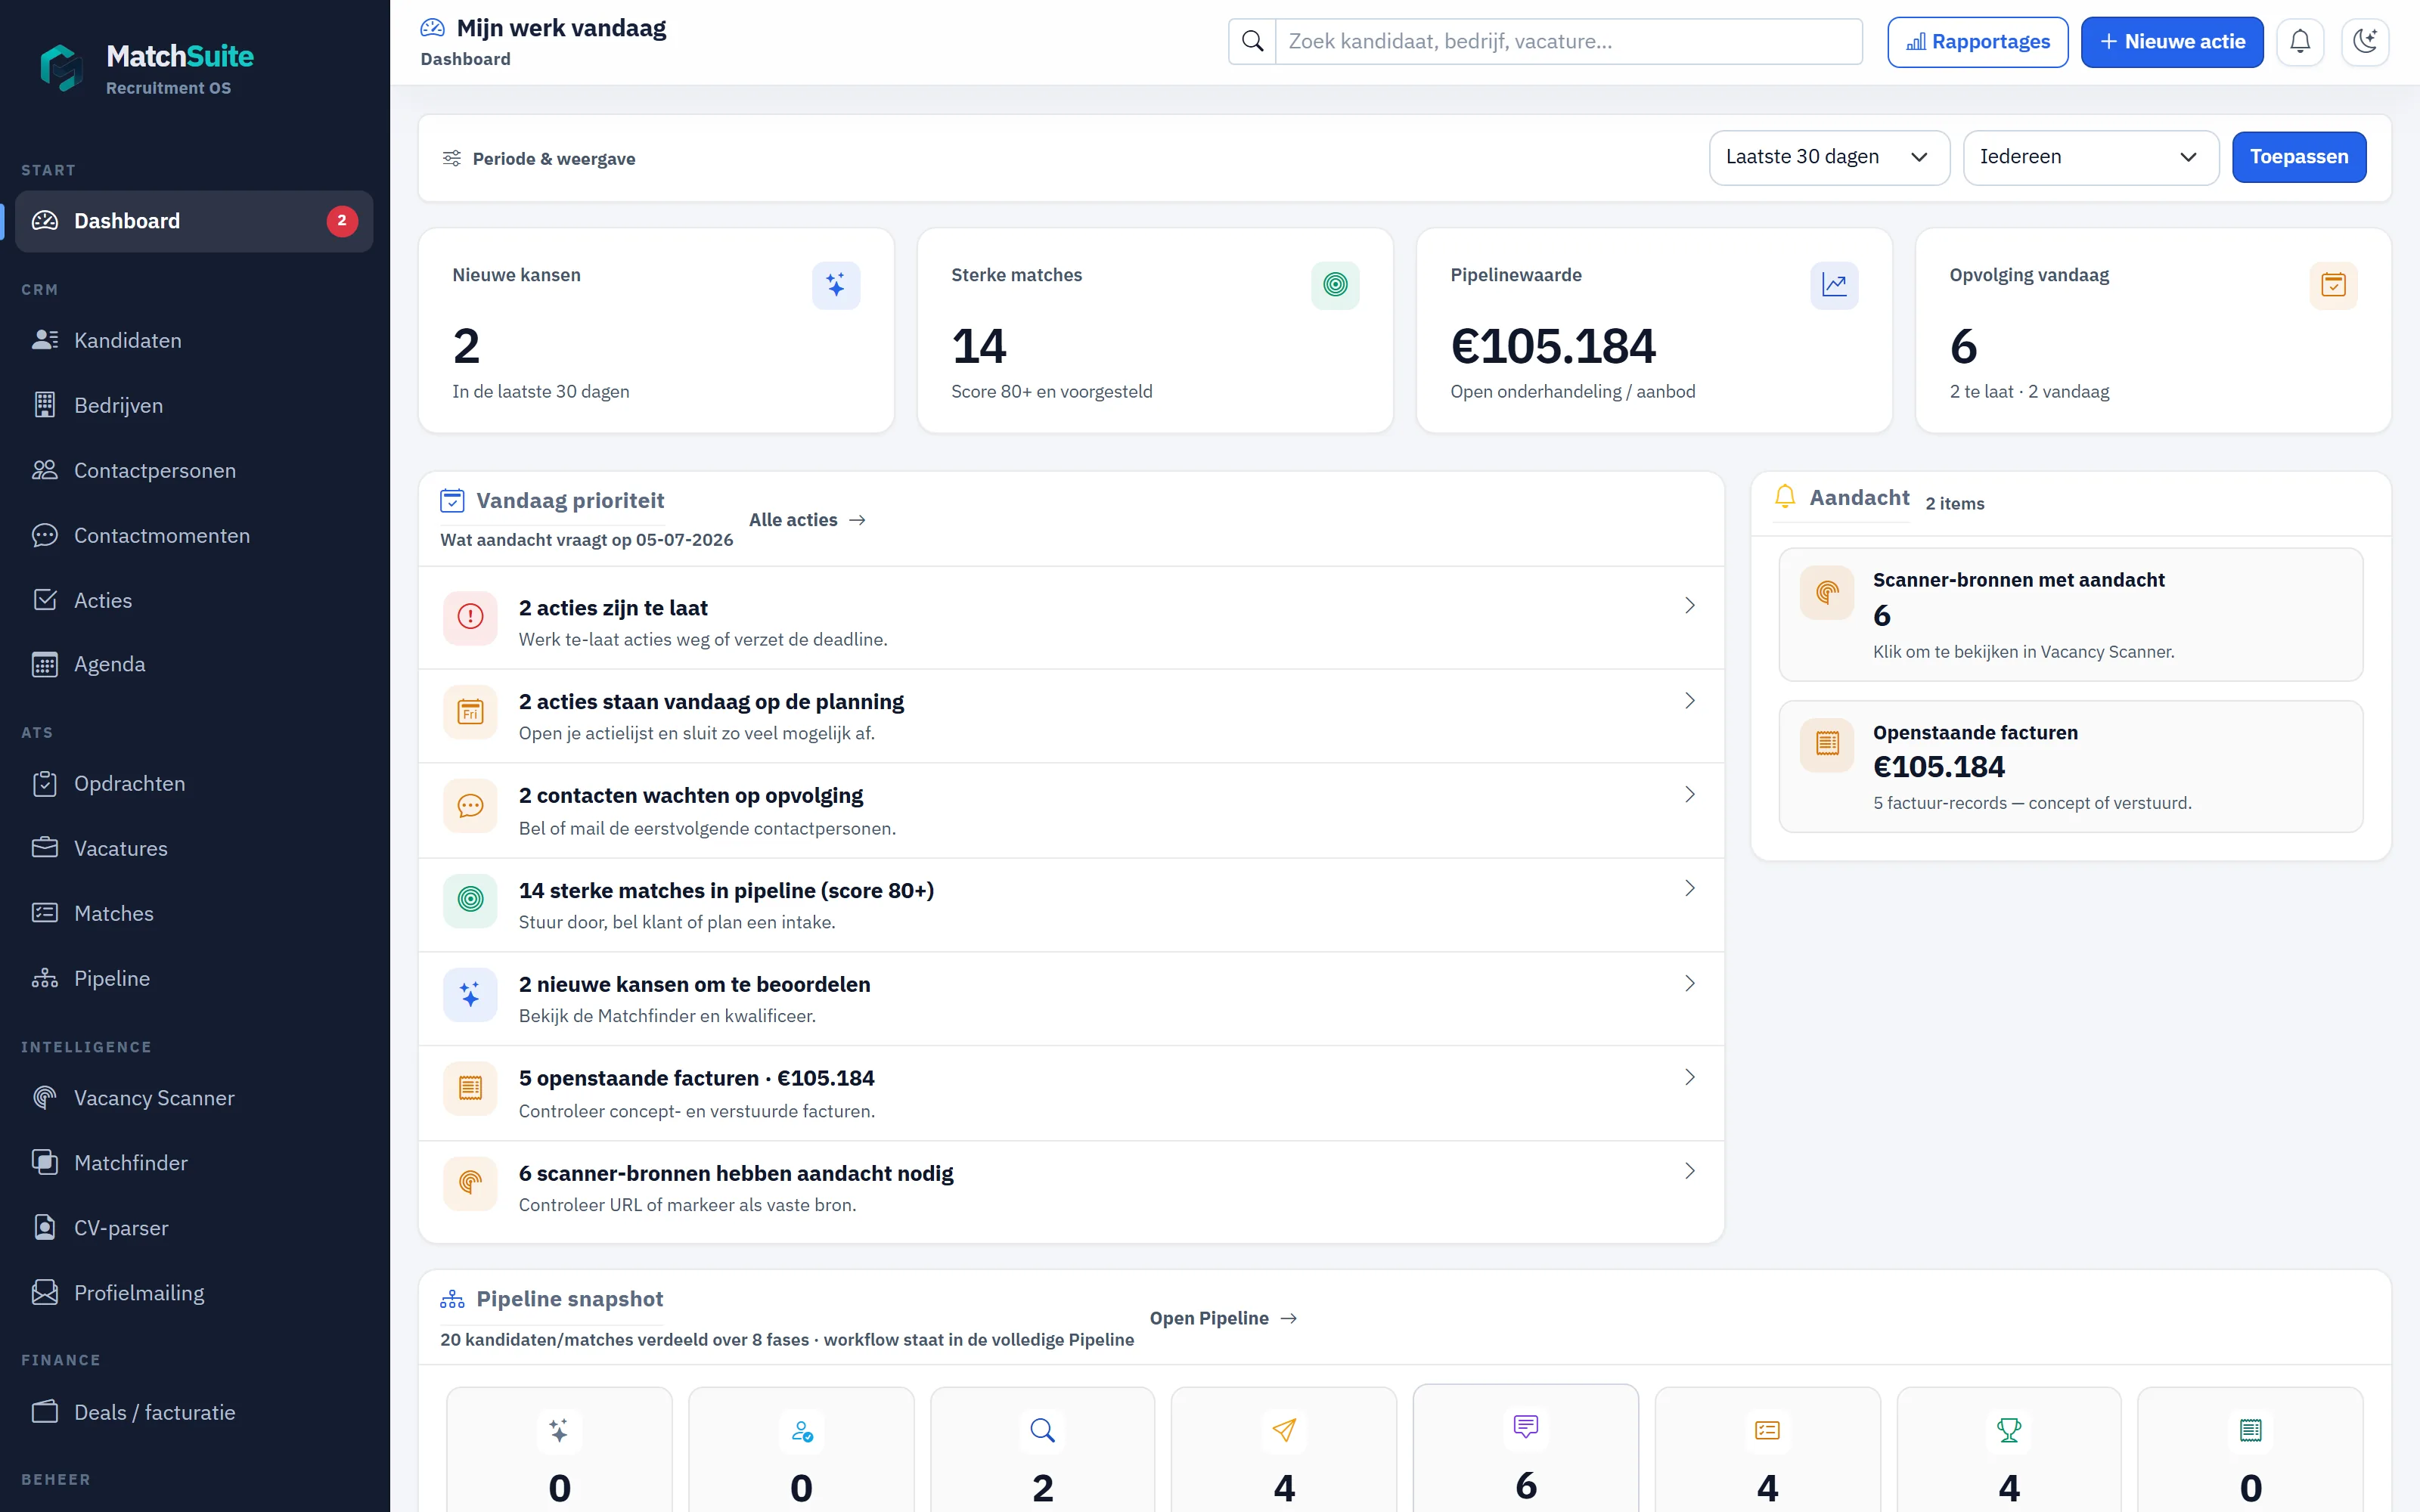Expand the vandaag op de planning row chevron

(1690, 701)
